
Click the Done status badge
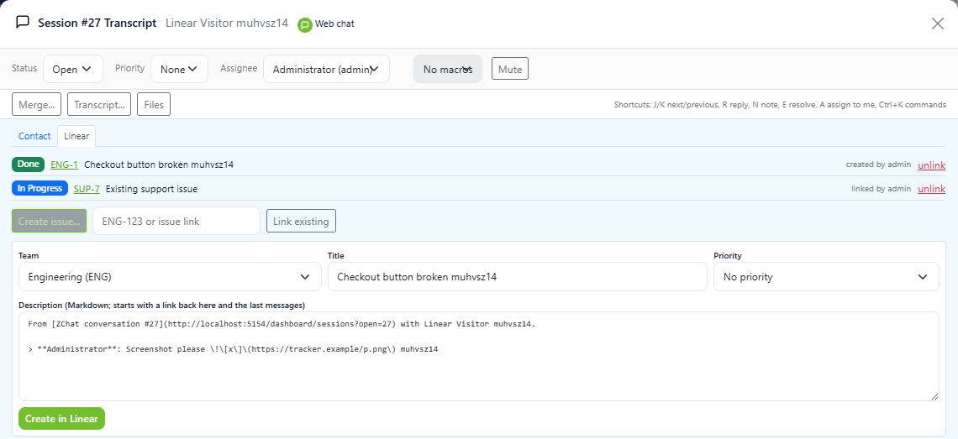(x=28, y=165)
